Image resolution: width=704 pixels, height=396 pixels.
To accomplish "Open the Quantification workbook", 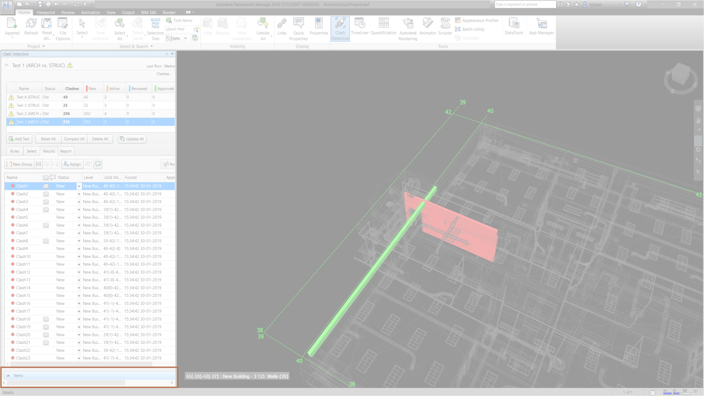I will (383, 28).
